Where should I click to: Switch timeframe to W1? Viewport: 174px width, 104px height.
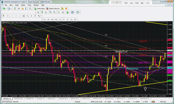(72, 20)
